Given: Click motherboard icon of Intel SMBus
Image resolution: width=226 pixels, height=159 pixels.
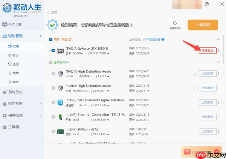Looking at the screenshot, I should pyautogui.click(x=60, y=131).
